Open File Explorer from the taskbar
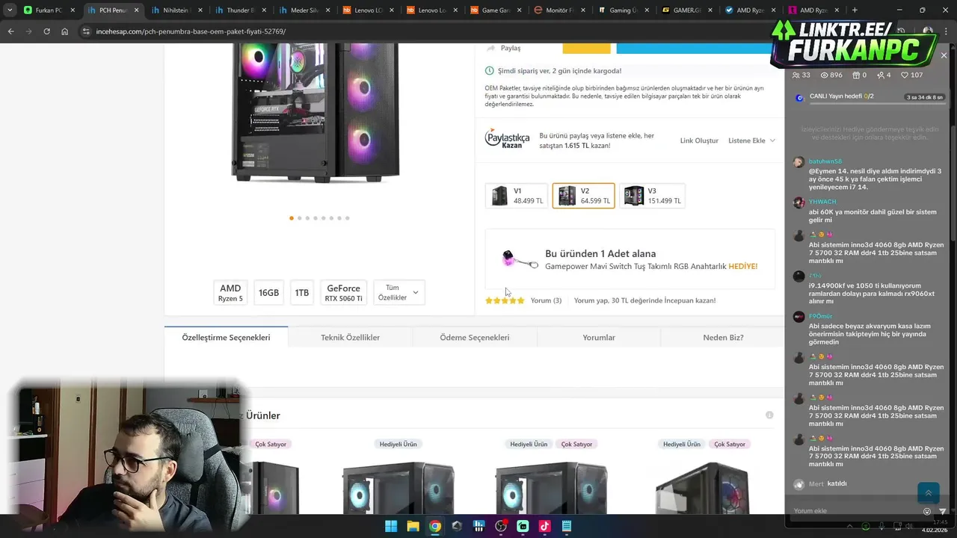 click(x=413, y=526)
